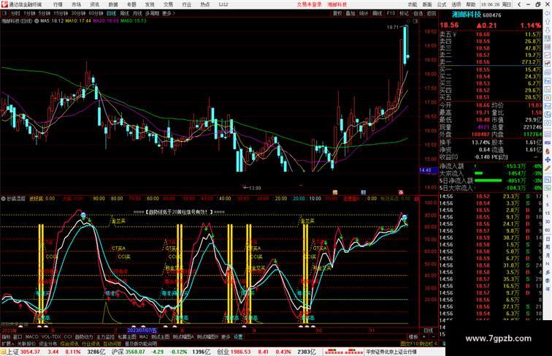Open the 发现 menu
This screenshot has height=356, width=552.
click(x=150, y=4)
